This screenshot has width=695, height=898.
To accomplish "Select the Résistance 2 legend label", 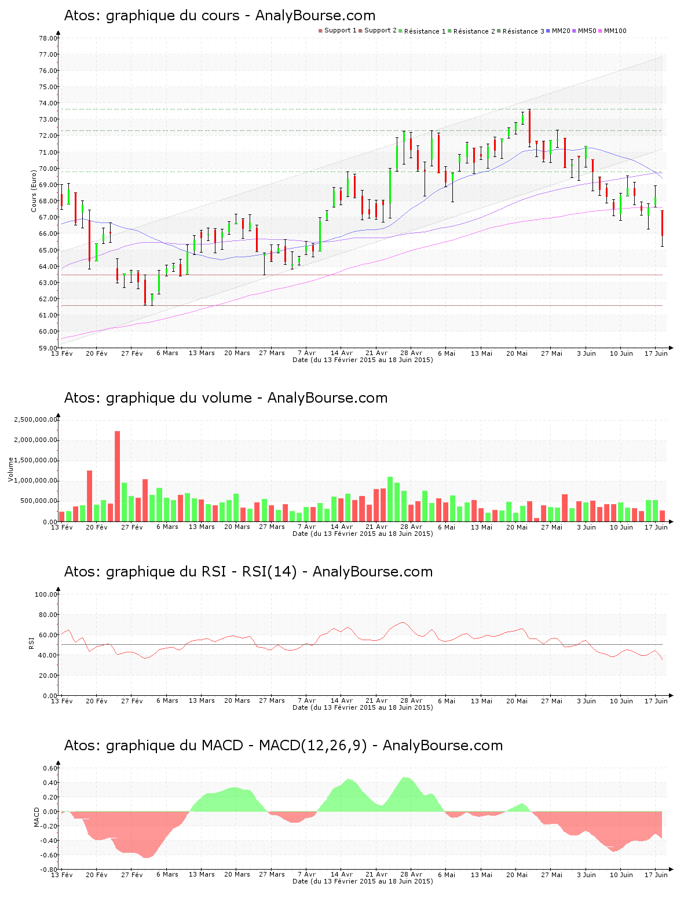I will point(474,31).
